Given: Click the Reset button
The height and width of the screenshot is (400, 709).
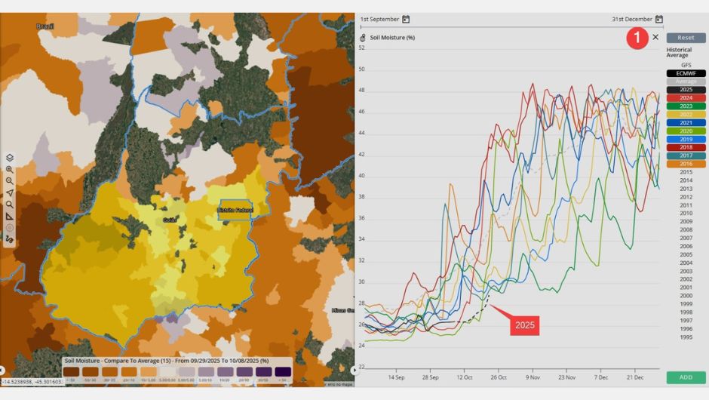Looking at the screenshot, I should pyautogui.click(x=686, y=38).
